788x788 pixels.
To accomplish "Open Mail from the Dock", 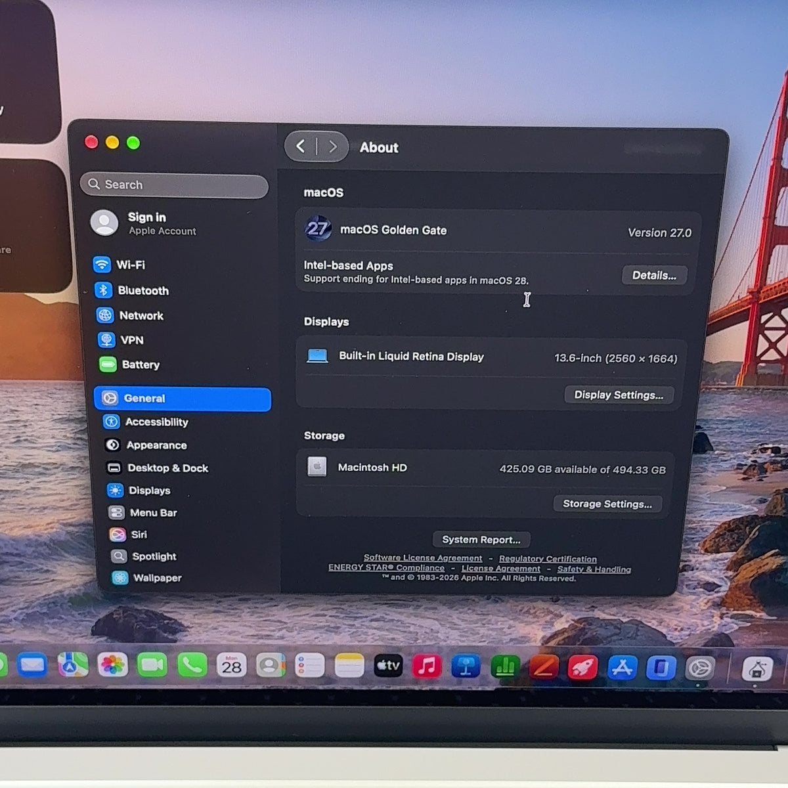I will (32, 666).
